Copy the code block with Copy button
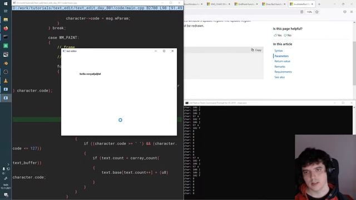This screenshot has height=200, width=356. coord(256,50)
